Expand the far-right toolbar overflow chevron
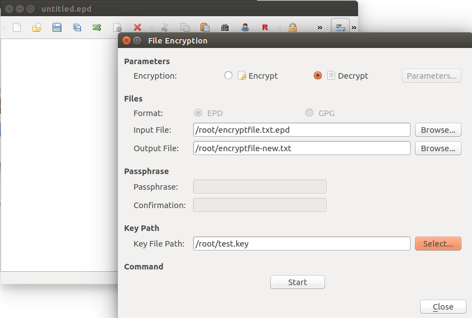 tap(354, 27)
